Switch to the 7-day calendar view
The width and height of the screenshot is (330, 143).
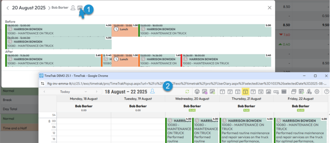click(x=253, y=91)
